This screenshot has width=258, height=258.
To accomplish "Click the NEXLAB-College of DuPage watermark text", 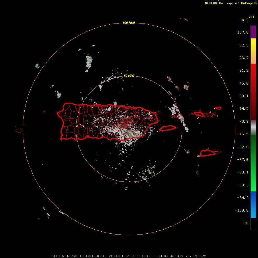I will 231,3.
